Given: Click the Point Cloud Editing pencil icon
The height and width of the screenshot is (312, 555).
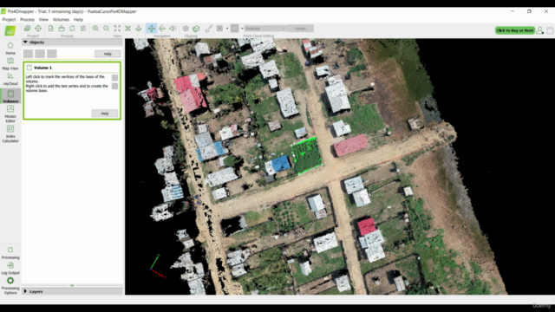Looking at the screenshot, I should pyautogui.click(x=209, y=29).
